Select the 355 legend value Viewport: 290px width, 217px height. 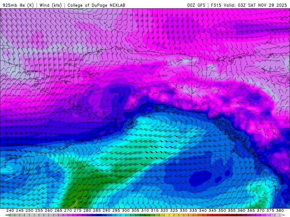point(232,210)
